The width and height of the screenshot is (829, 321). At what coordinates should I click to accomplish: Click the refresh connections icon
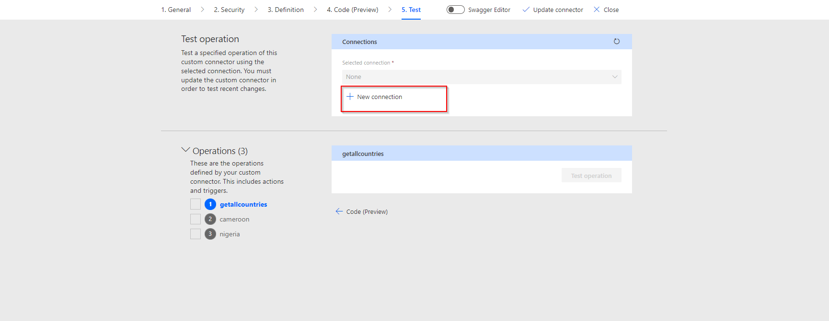616,42
